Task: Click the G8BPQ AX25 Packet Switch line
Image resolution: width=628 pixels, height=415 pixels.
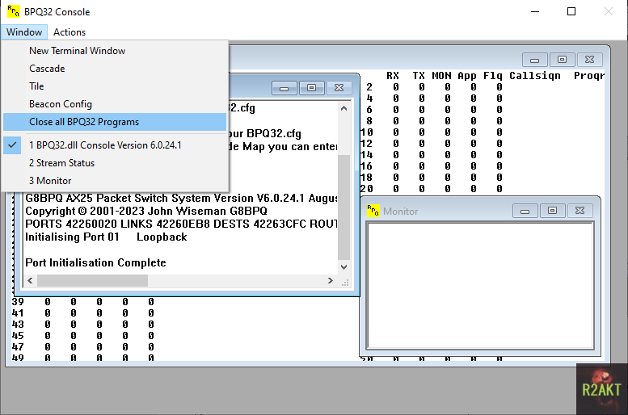Action: 181,198
